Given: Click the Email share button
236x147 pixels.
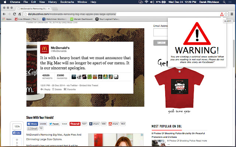Looking at the screenshot, I should tap(32, 129).
